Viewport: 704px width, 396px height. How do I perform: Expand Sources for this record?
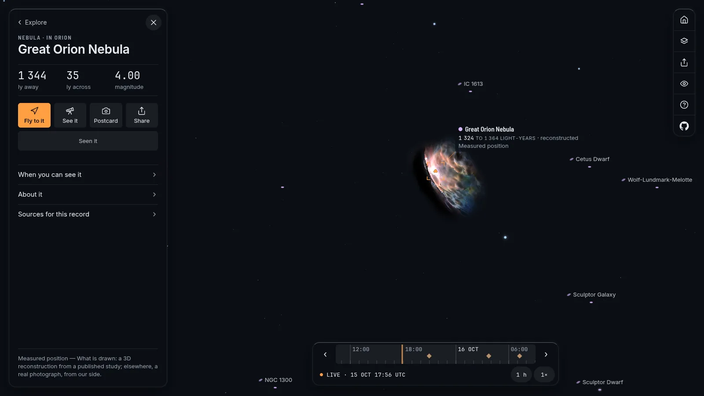click(88, 214)
